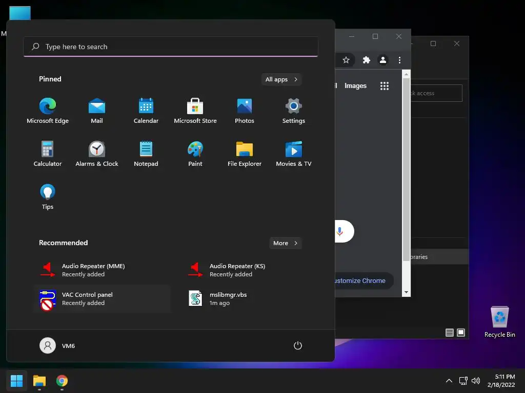Launch Movies & TV
The height and width of the screenshot is (393, 525).
point(294,154)
